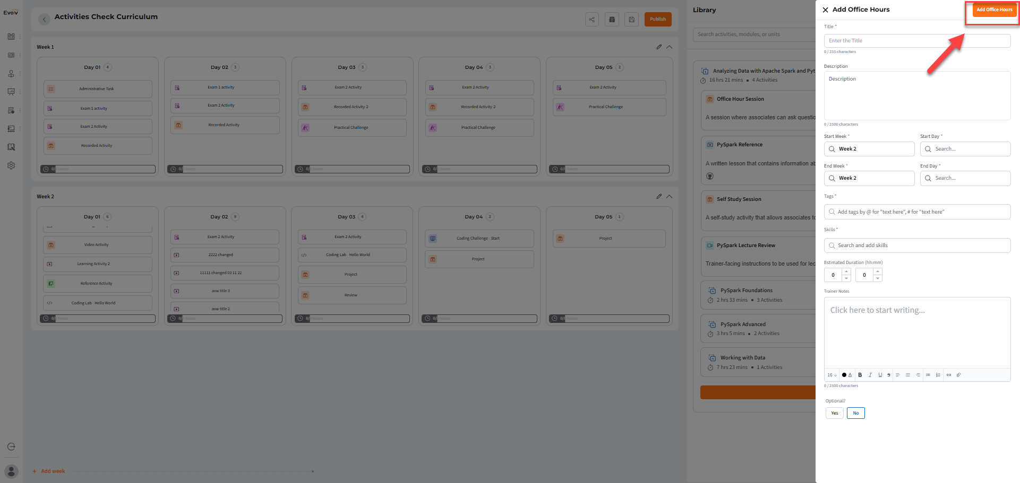Click the Title input field
Viewport: 1020px width, 483px height.
917,41
